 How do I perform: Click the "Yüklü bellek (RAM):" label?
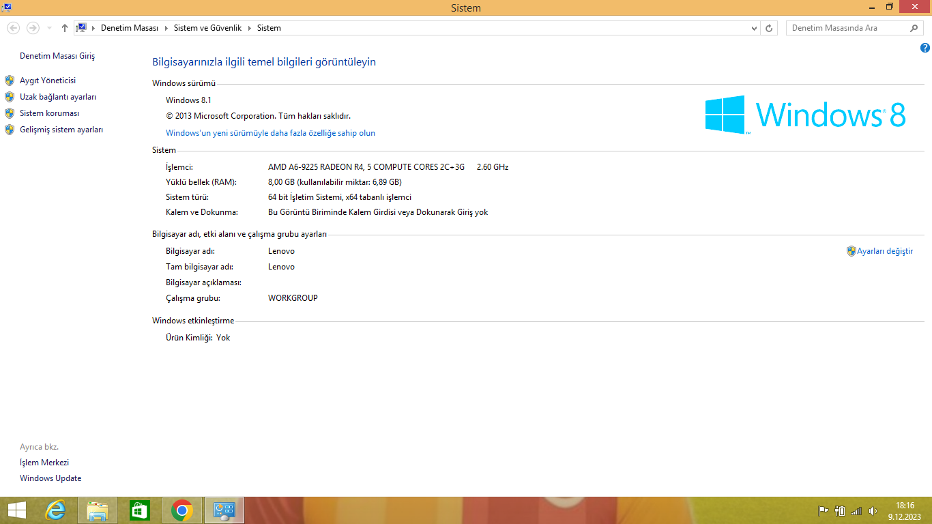point(201,182)
